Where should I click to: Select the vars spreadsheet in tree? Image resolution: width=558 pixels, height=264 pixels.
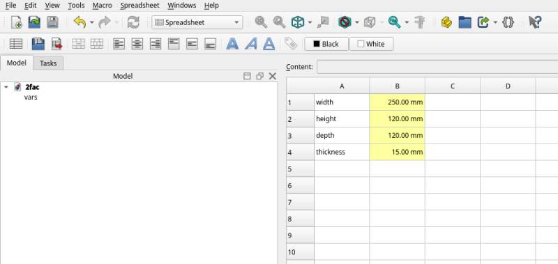31,97
